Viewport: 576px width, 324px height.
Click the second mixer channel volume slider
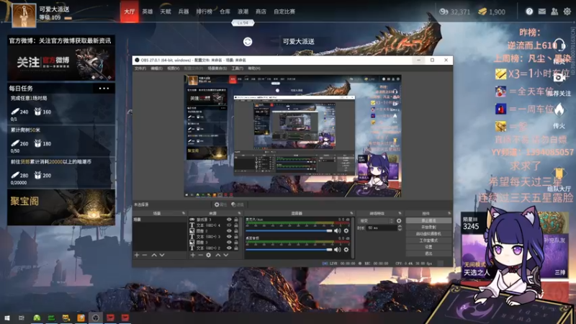pos(289,250)
